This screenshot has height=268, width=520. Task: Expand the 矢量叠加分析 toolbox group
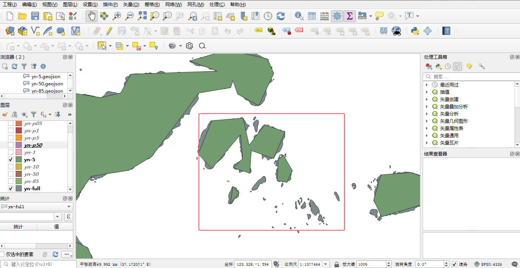(427, 106)
